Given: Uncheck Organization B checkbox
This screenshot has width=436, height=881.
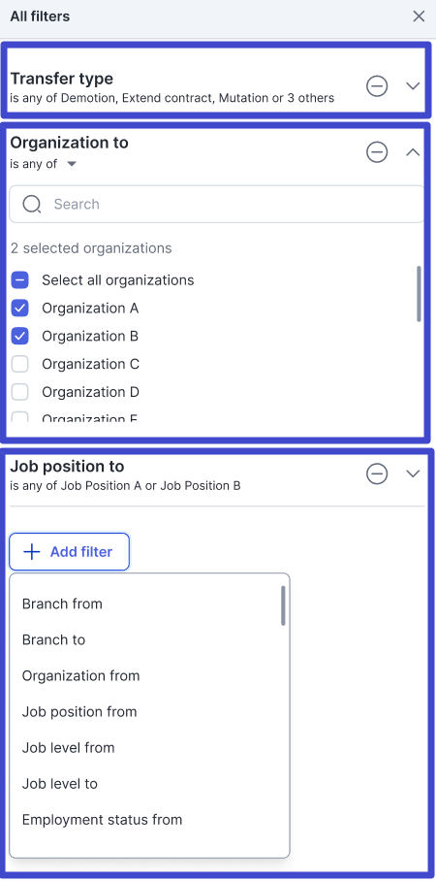Looking at the screenshot, I should pos(20,336).
